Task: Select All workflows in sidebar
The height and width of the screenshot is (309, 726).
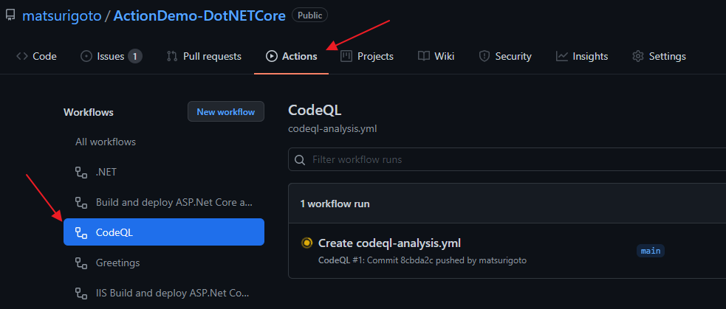Action: (x=164, y=142)
